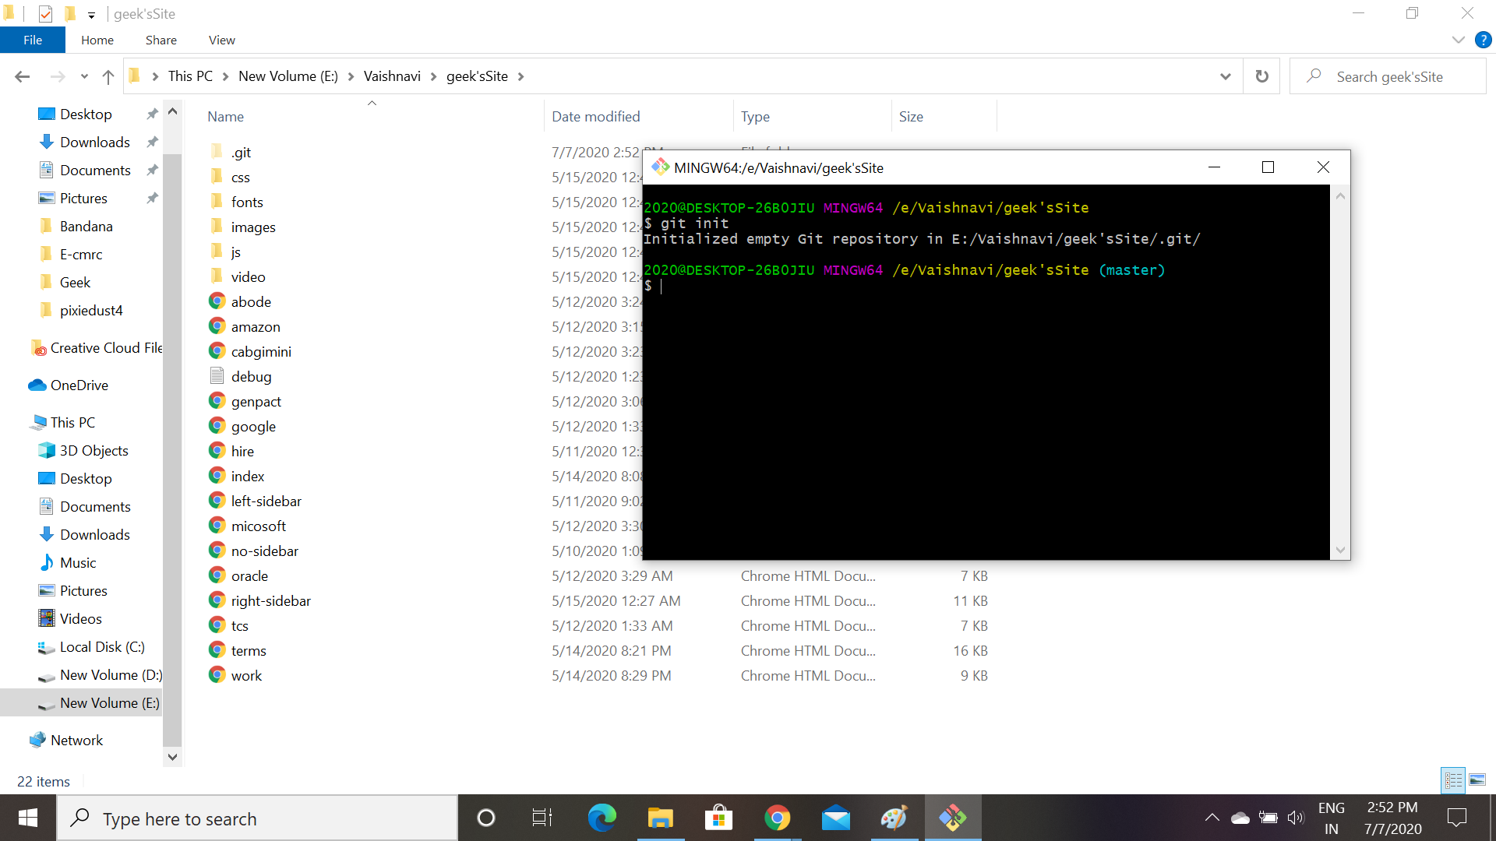Go back with the Back arrow

pyautogui.click(x=22, y=76)
